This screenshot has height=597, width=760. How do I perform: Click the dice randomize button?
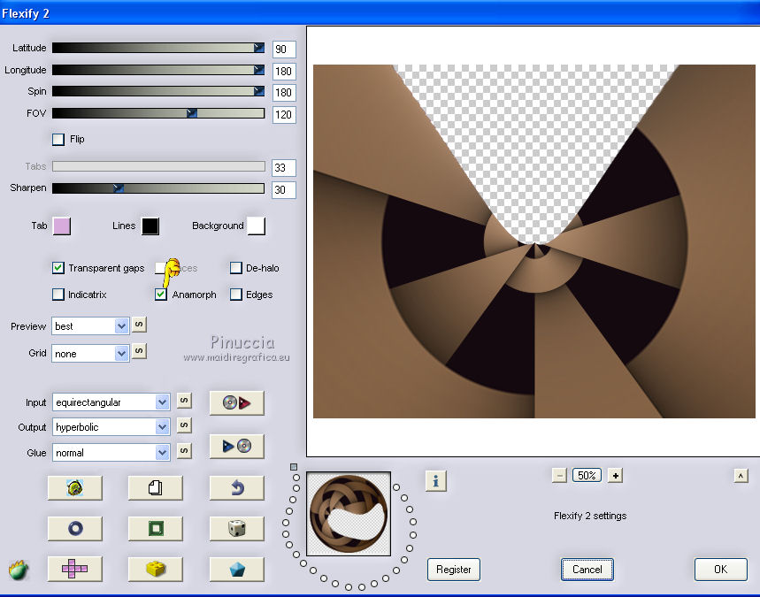point(236,528)
